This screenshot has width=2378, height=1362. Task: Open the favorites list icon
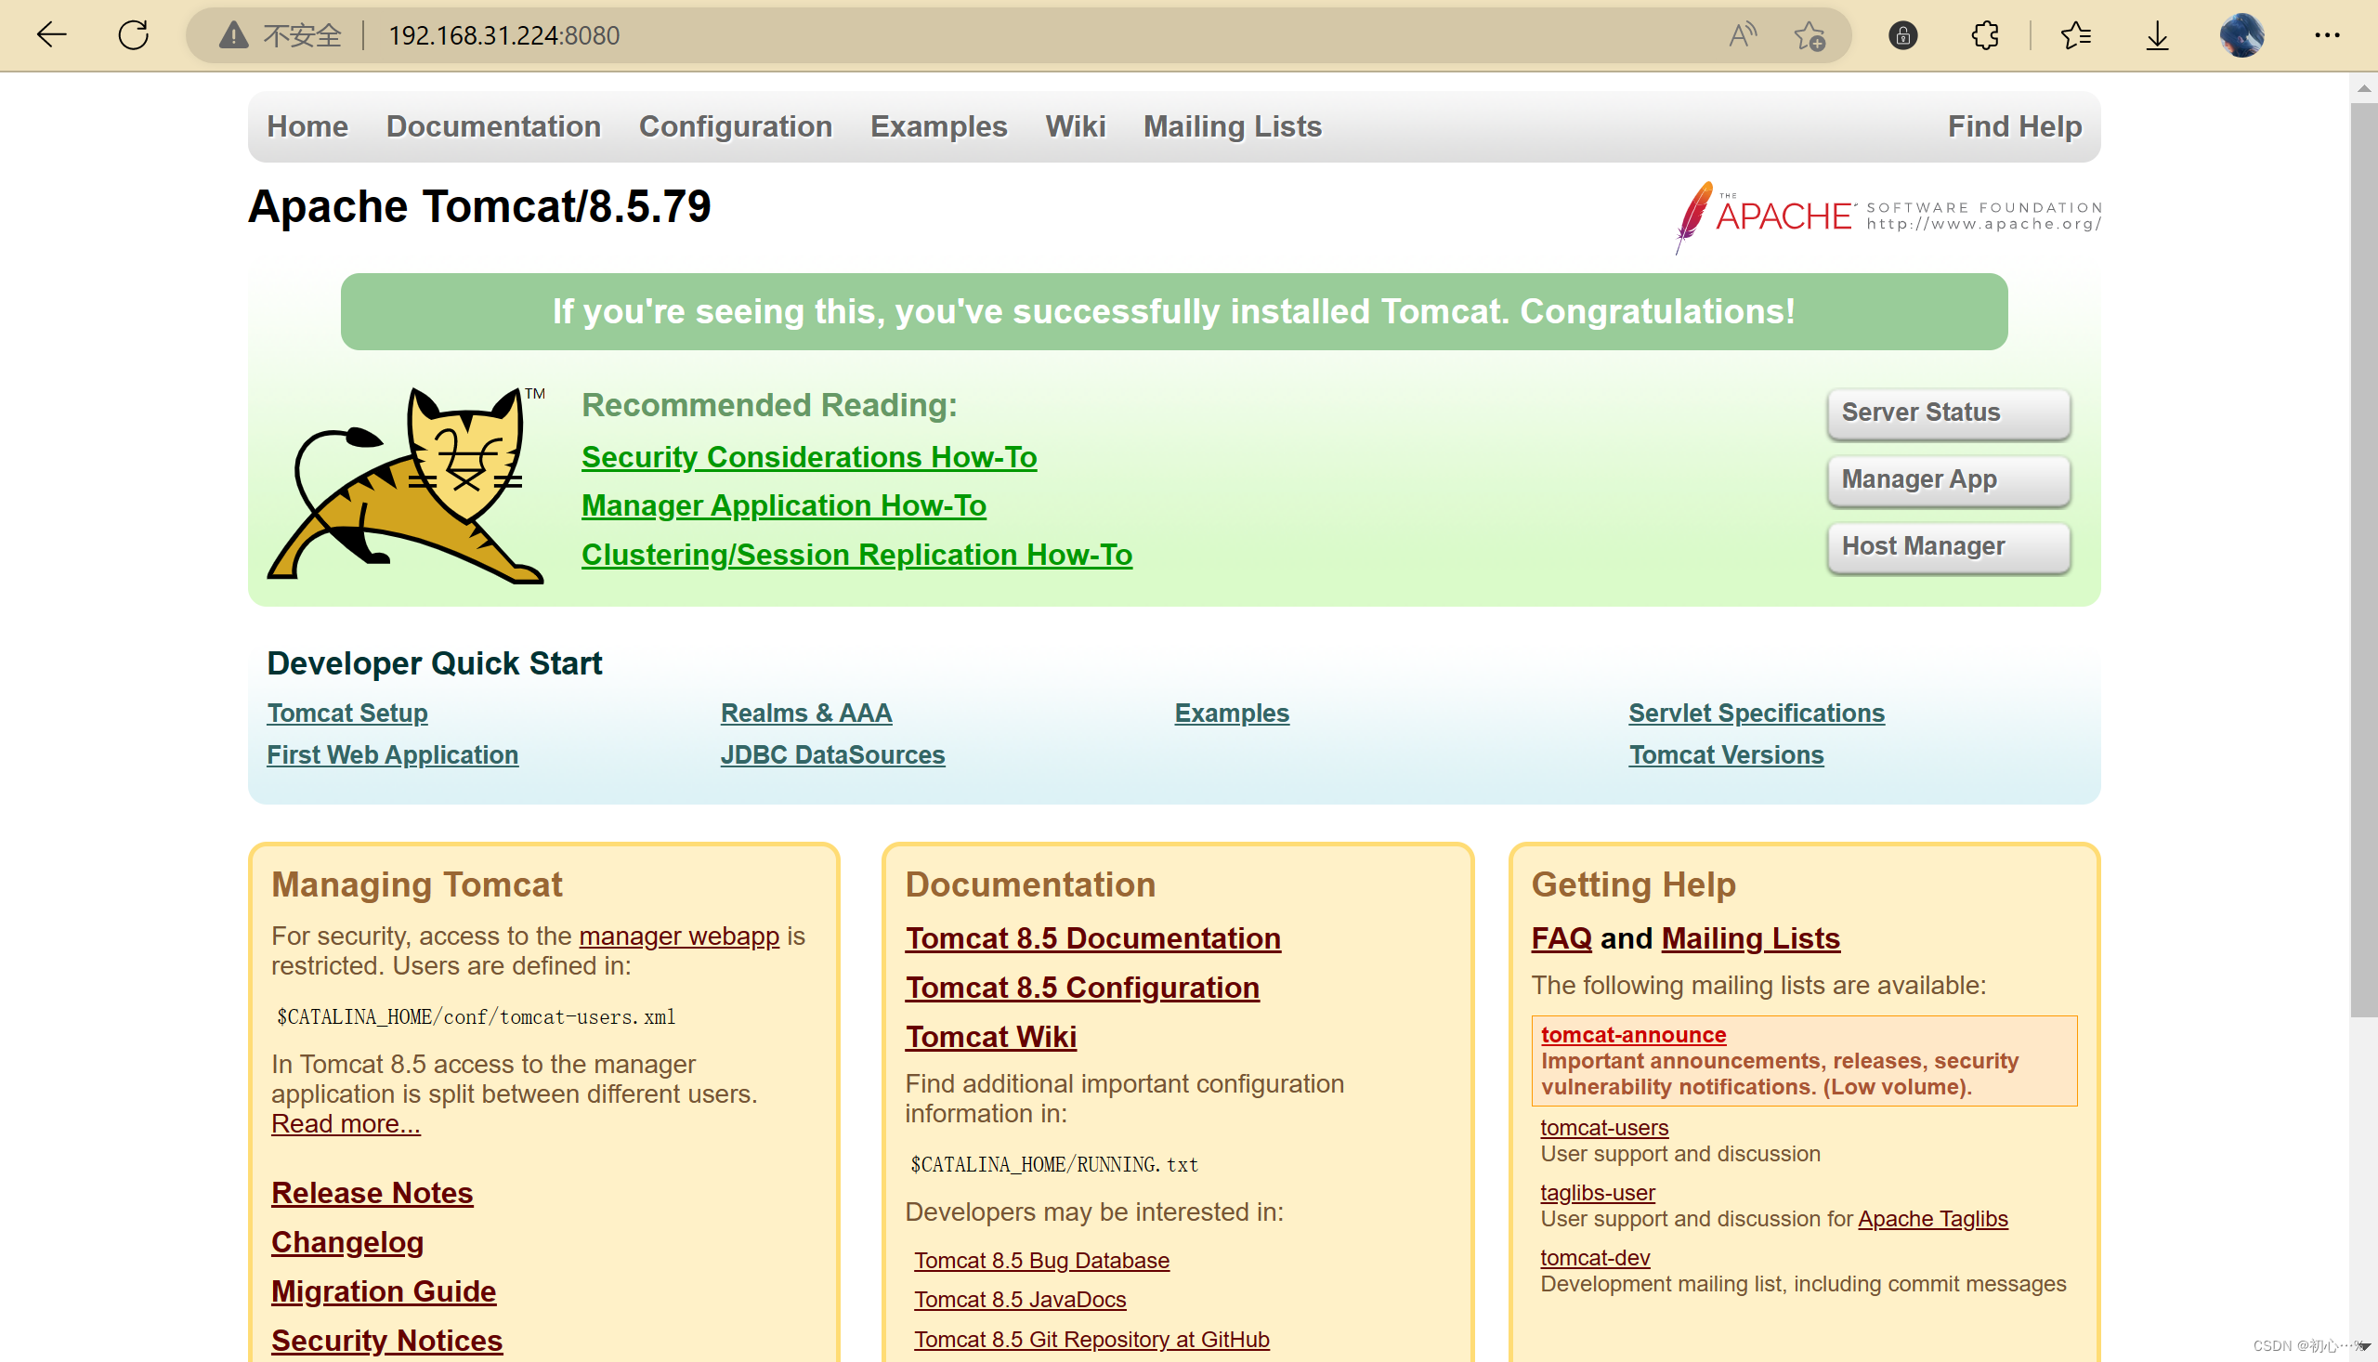pyautogui.click(x=2075, y=35)
